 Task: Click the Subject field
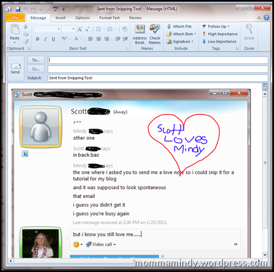click(158, 78)
